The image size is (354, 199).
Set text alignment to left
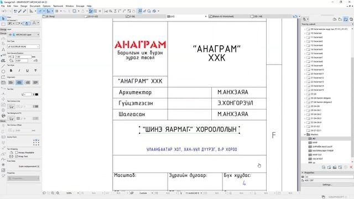click(11, 82)
